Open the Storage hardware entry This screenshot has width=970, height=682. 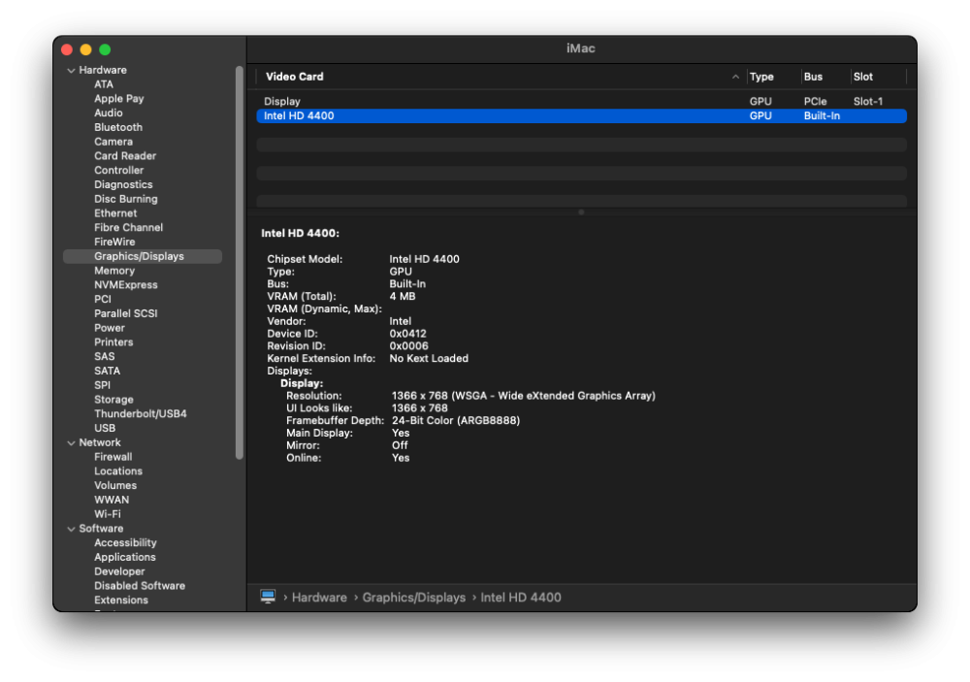[x=113, y=400]
